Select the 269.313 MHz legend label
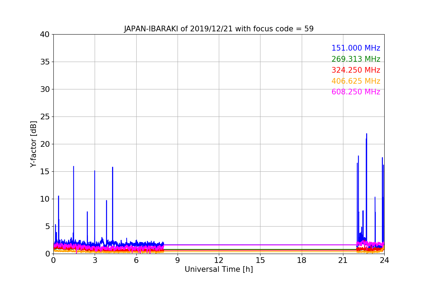427x285 pixels. [356, 59]
